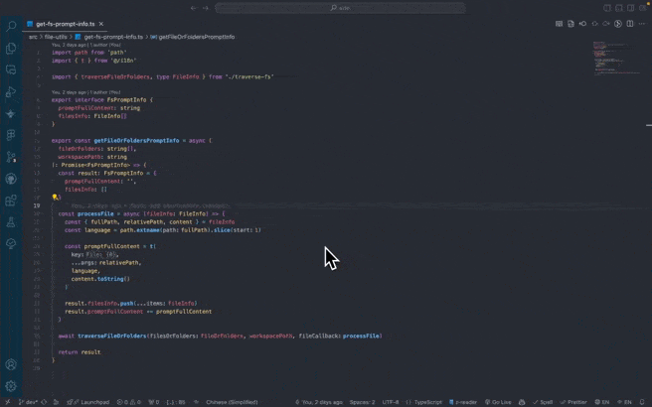The image size is (652, 407).
Task: Click the traverseFileOrFolders call
Action: pos(112,336)
